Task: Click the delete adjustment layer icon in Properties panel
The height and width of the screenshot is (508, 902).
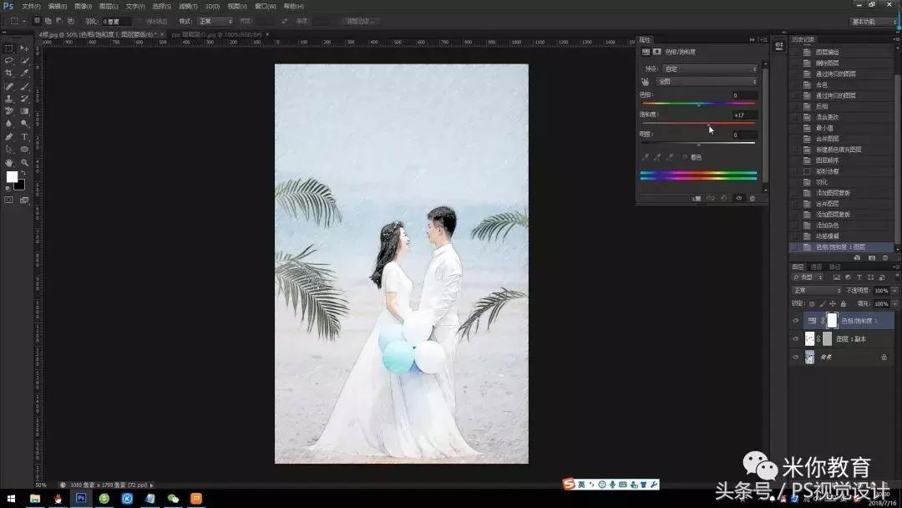Action: pos(753,199)
